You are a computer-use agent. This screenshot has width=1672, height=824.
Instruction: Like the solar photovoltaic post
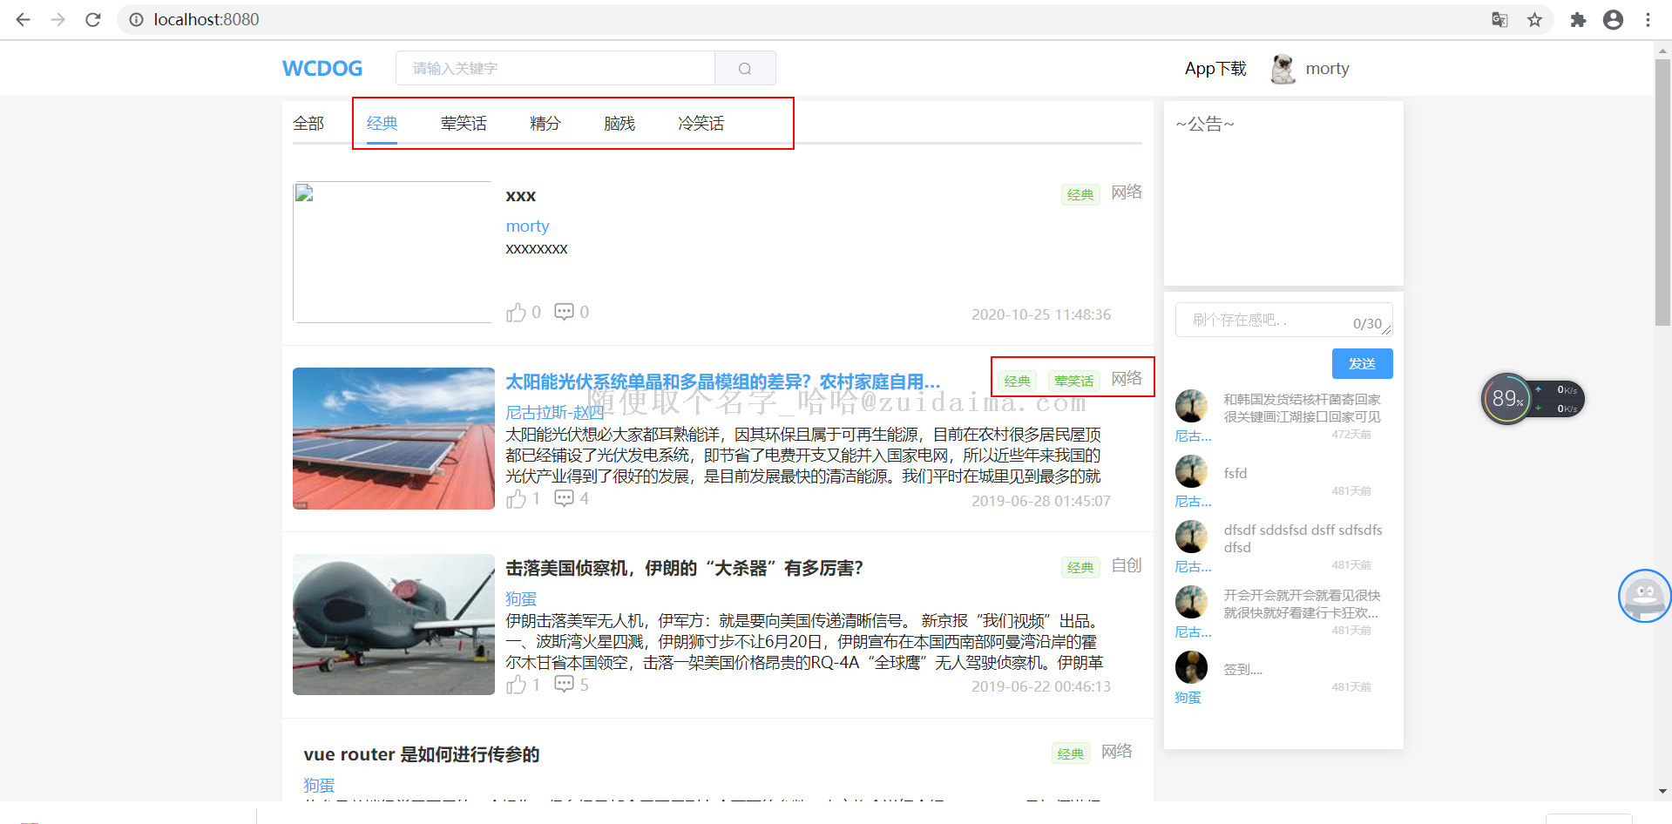click(516, 498)
